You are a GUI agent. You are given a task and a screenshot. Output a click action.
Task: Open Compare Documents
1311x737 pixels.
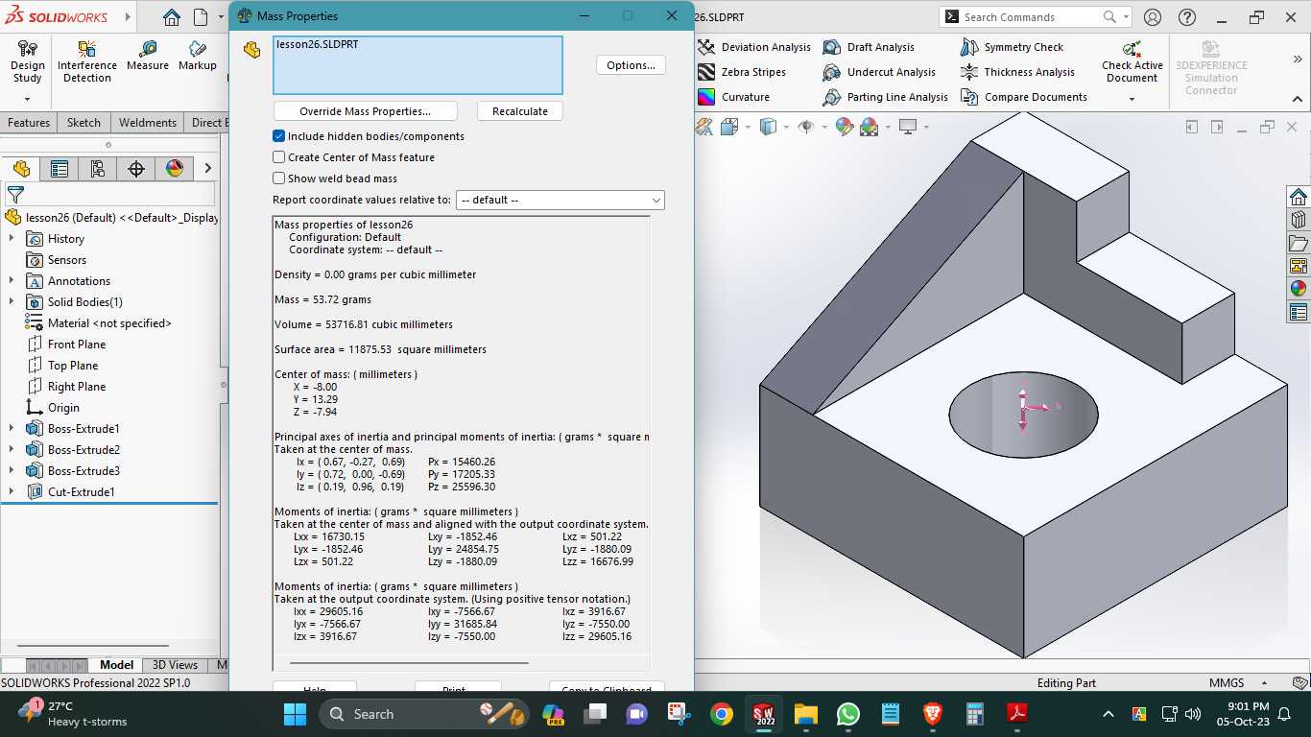1024,97
